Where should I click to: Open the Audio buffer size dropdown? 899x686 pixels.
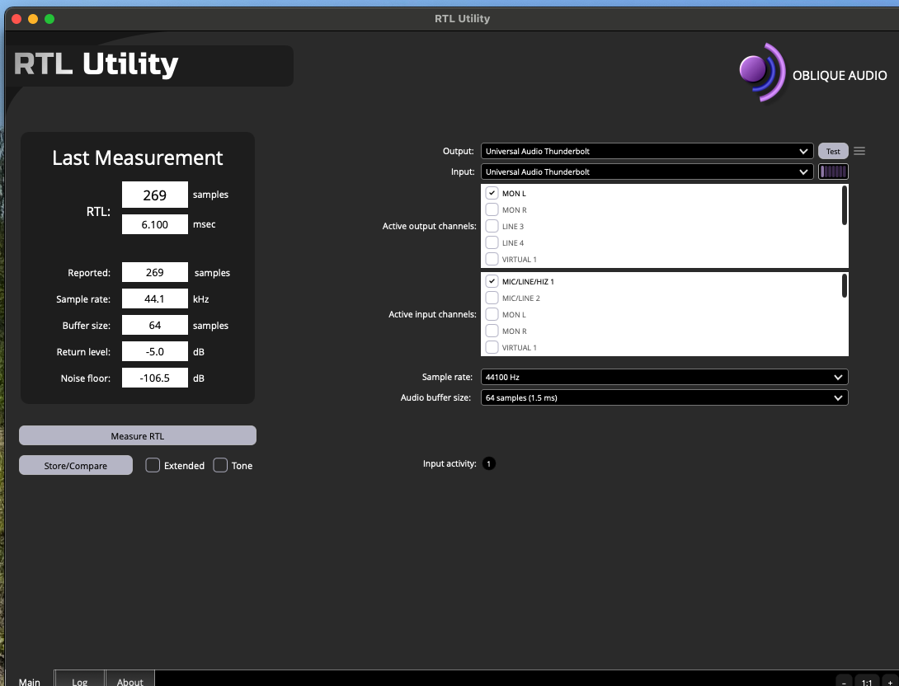pyautogui.click(x=665, y=397)
